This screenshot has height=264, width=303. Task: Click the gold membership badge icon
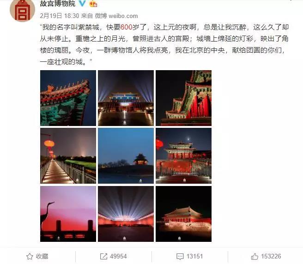93,4
